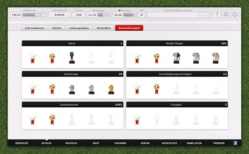Image resolution: width=249 pixels, height=154 pixels.
Task: Click the Suchen search button
Action: coord(204,15)
